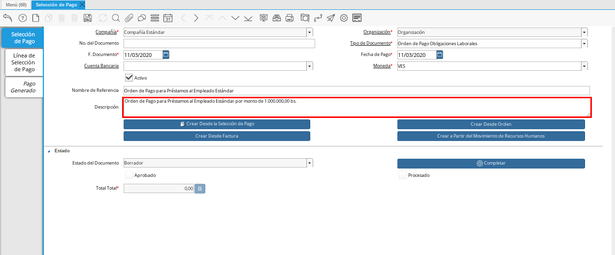Click Crear Desde la Selección de Pago
This screenshot has width=615, height=255.
217,124
